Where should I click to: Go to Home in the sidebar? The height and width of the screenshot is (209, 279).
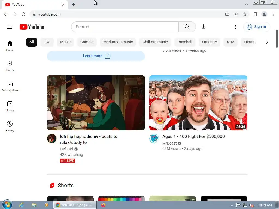(x=10, y=46)
